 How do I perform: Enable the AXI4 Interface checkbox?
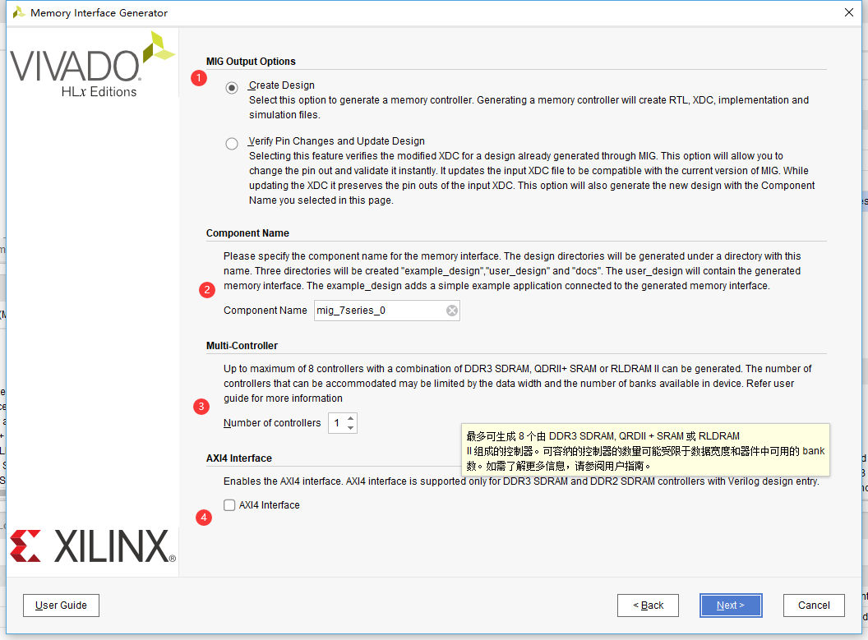point(229,505)
